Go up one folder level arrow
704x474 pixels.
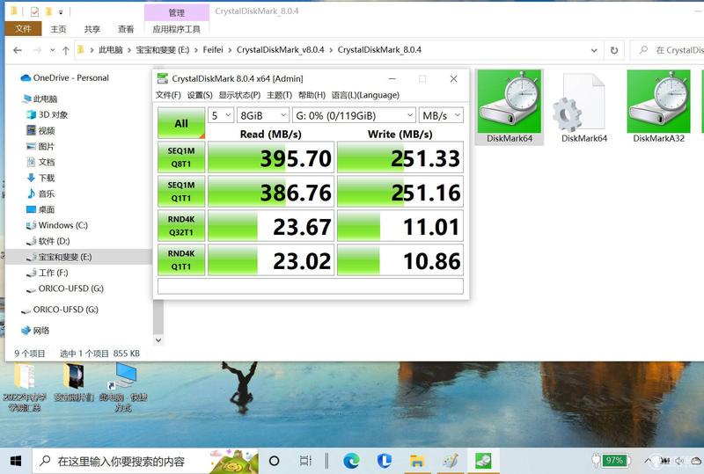pos(66,50)
